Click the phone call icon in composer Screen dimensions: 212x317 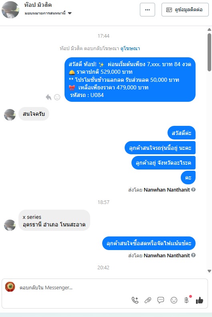(x=135, y=300)
